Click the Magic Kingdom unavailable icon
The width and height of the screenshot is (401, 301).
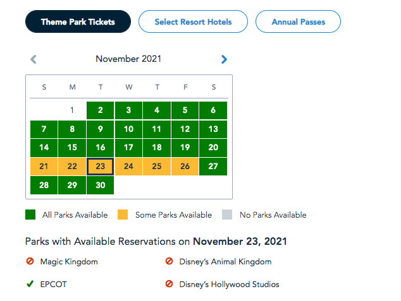30,261
